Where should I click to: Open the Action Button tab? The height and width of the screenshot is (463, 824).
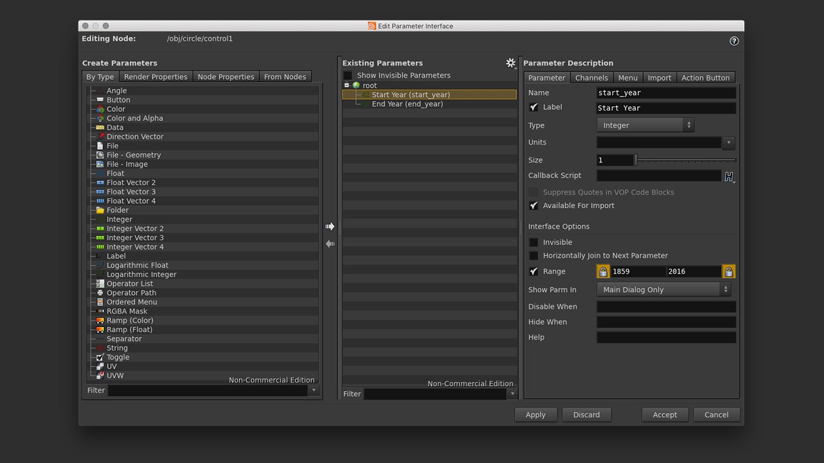pyautogui.click(x=706, y=78)
